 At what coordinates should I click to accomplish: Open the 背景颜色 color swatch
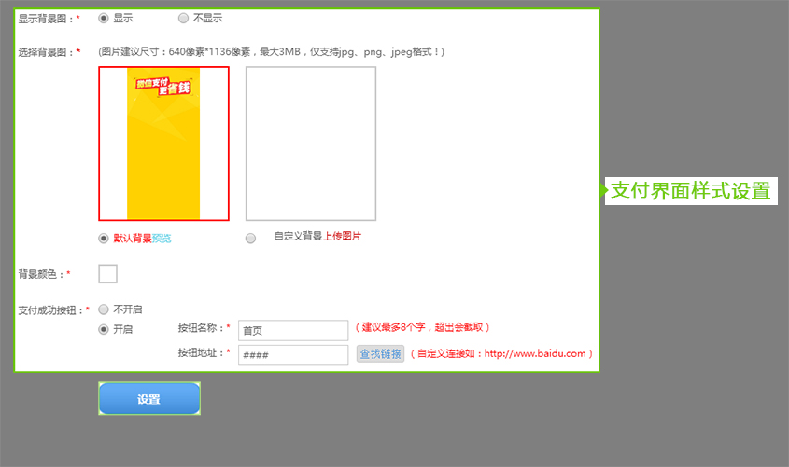click(x=107, y=274)
